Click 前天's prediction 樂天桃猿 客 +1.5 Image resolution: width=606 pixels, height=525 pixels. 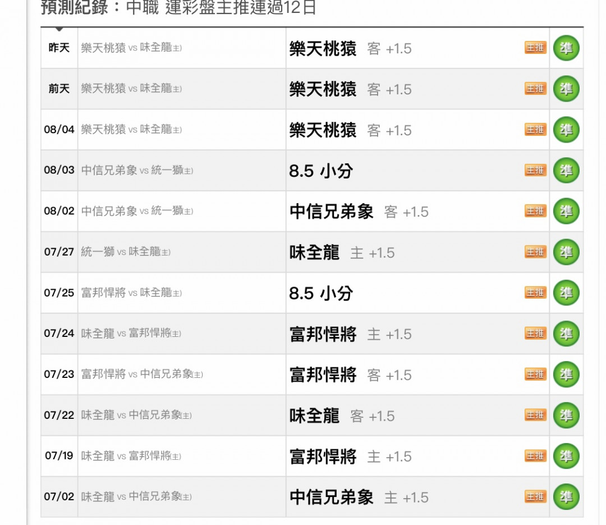point(351,90)
